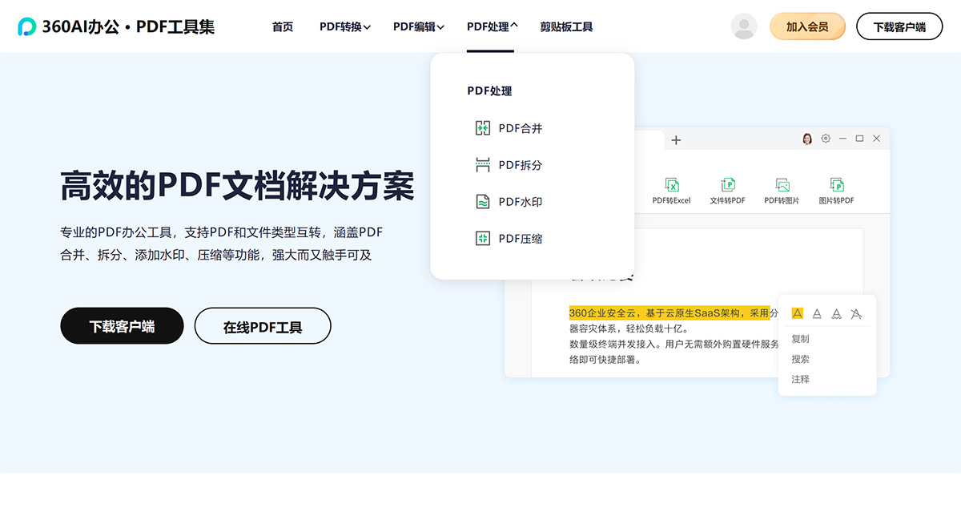The image size is (961, 528).
Task: Select the PDF拆分 split icon
Action: coord(482,165)
